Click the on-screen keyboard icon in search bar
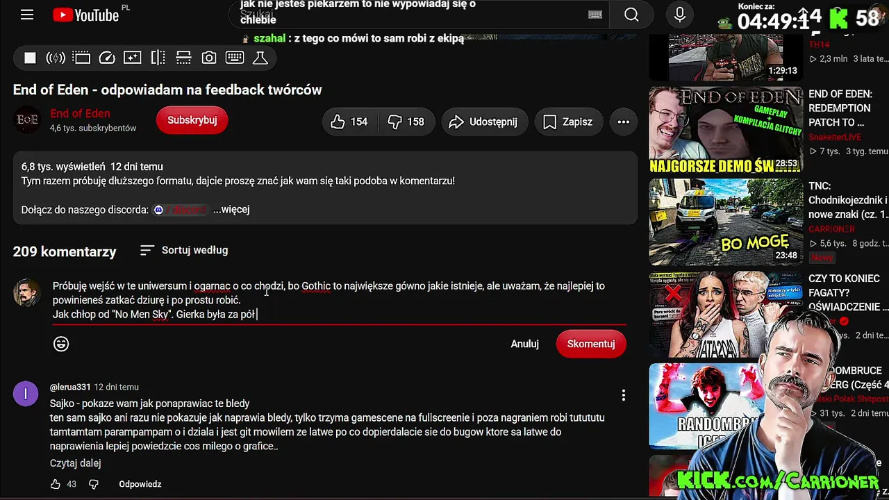This screenshot has height=500, width=889. 595,15
